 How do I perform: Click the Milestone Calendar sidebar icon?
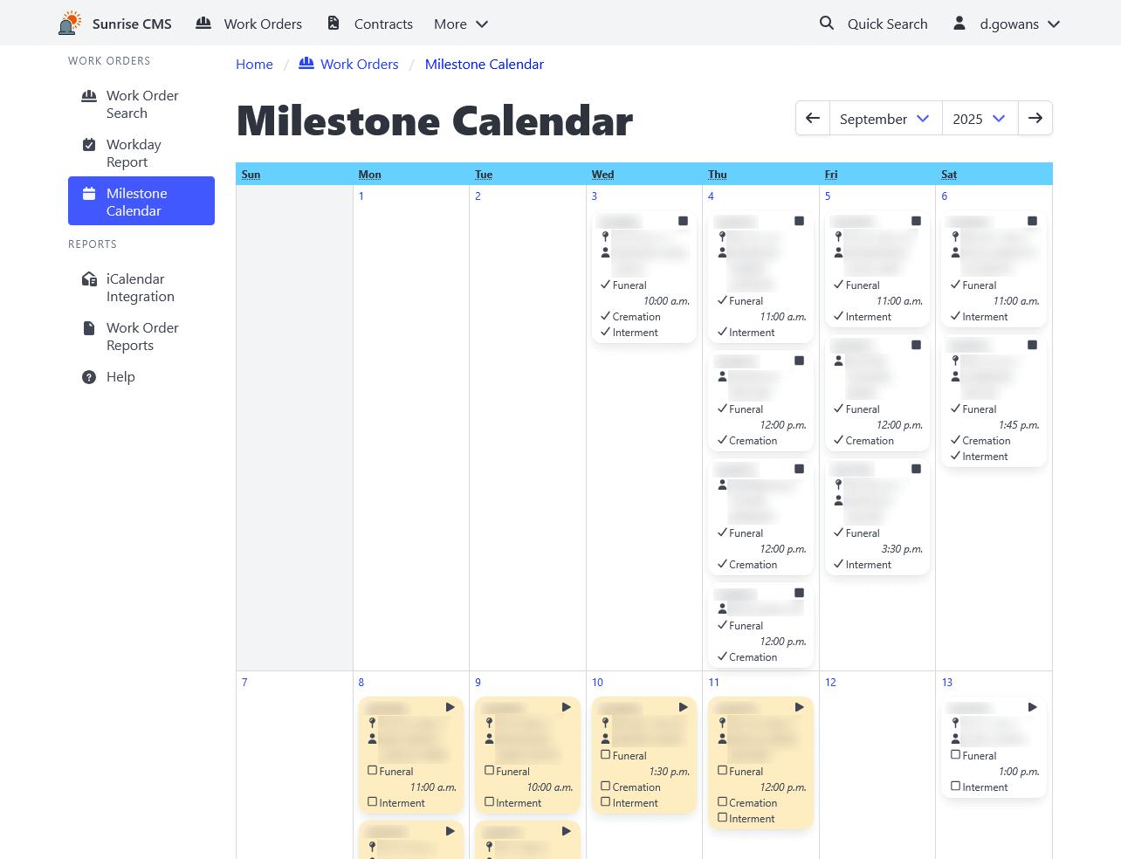(x=89, y=194)
